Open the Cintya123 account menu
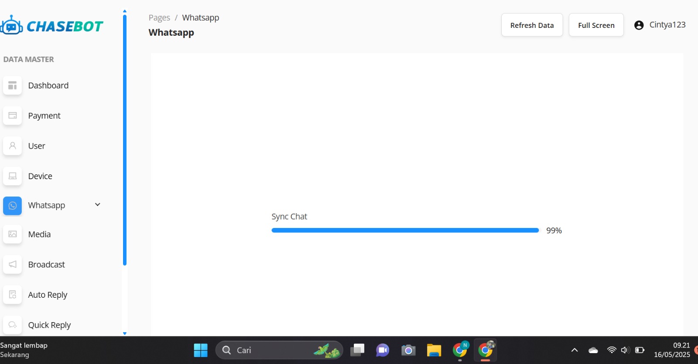Viewport: 698px width, 364px height. click(x=660, y=25)
